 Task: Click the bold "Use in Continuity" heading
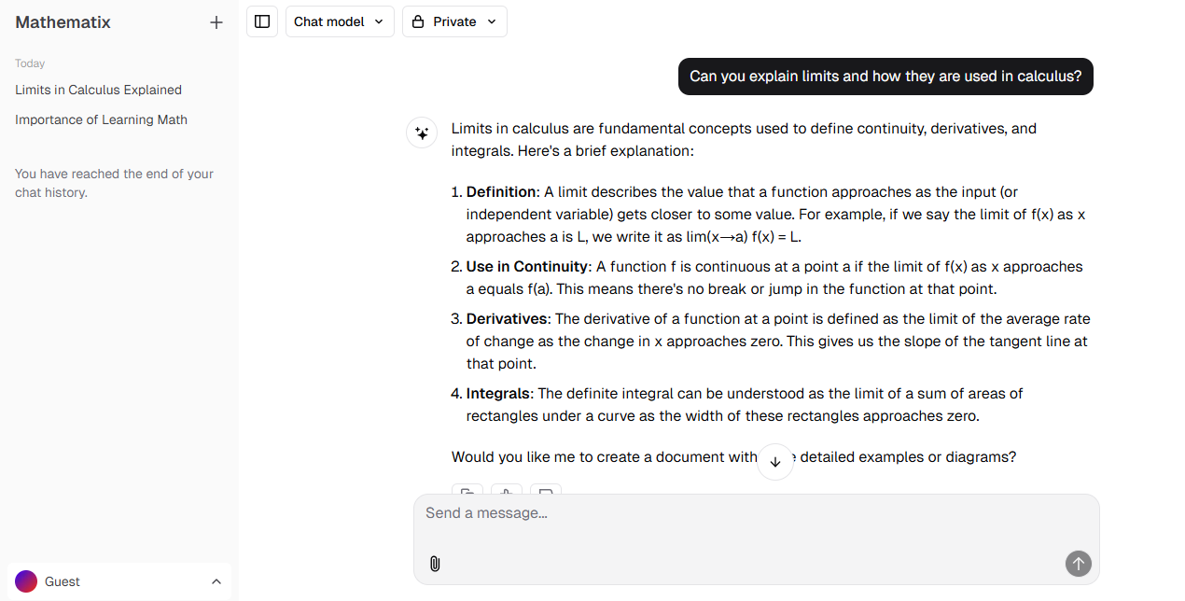tap(527, 267)
